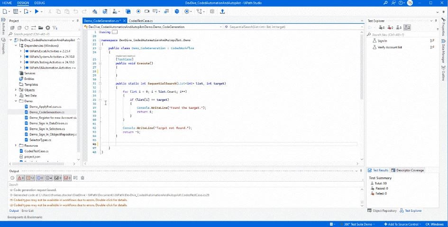Open the Snippets side panel

(x=3, y=46)
